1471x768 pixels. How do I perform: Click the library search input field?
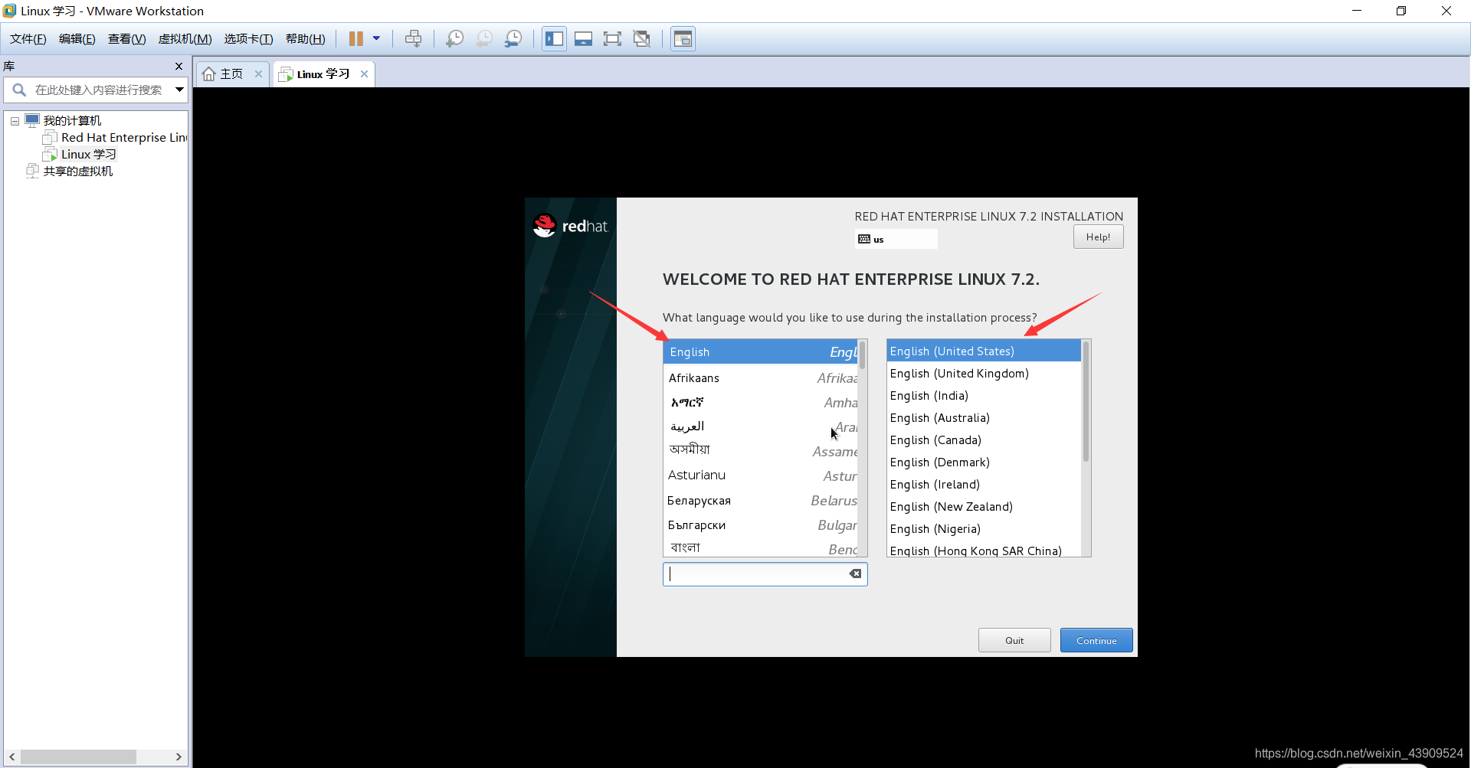pos(98,90)
